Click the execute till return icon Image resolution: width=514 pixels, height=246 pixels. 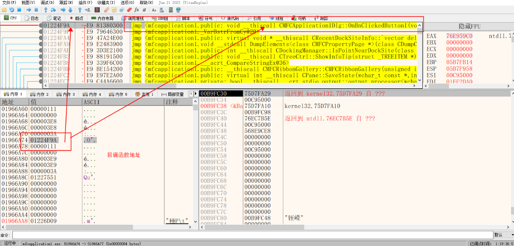pos(80,10)
